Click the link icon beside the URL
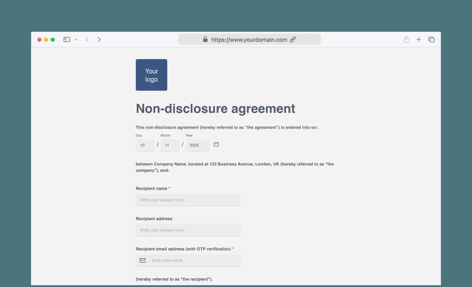 tap(293, 39)
